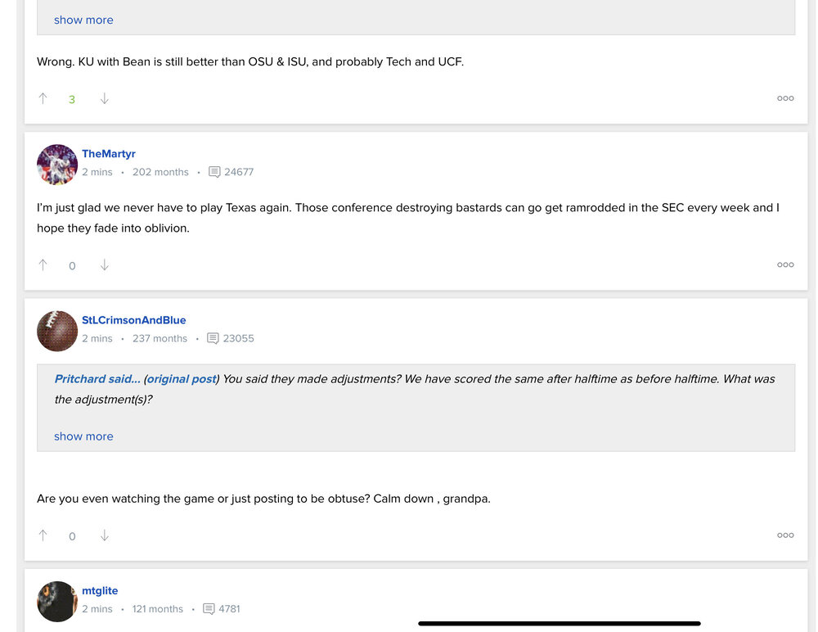
Task: Open more options on TheMartyr's post
Action: pyautogui.click(x=785, y=265)
